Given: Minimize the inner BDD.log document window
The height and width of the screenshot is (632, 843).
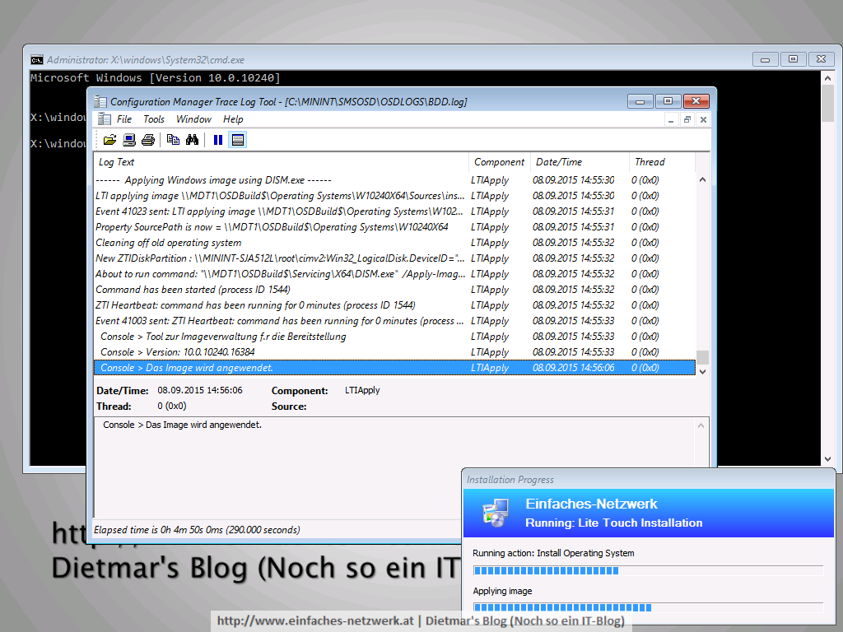Looking at the screenshot, I should click(x=671, y=120).
